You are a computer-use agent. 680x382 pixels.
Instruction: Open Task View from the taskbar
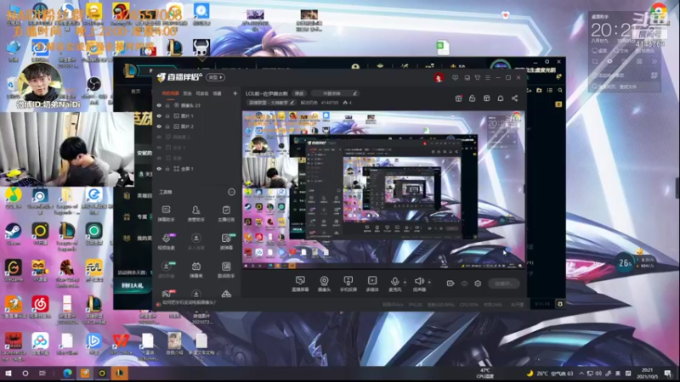pyautogui.click(x=42, y=374)
